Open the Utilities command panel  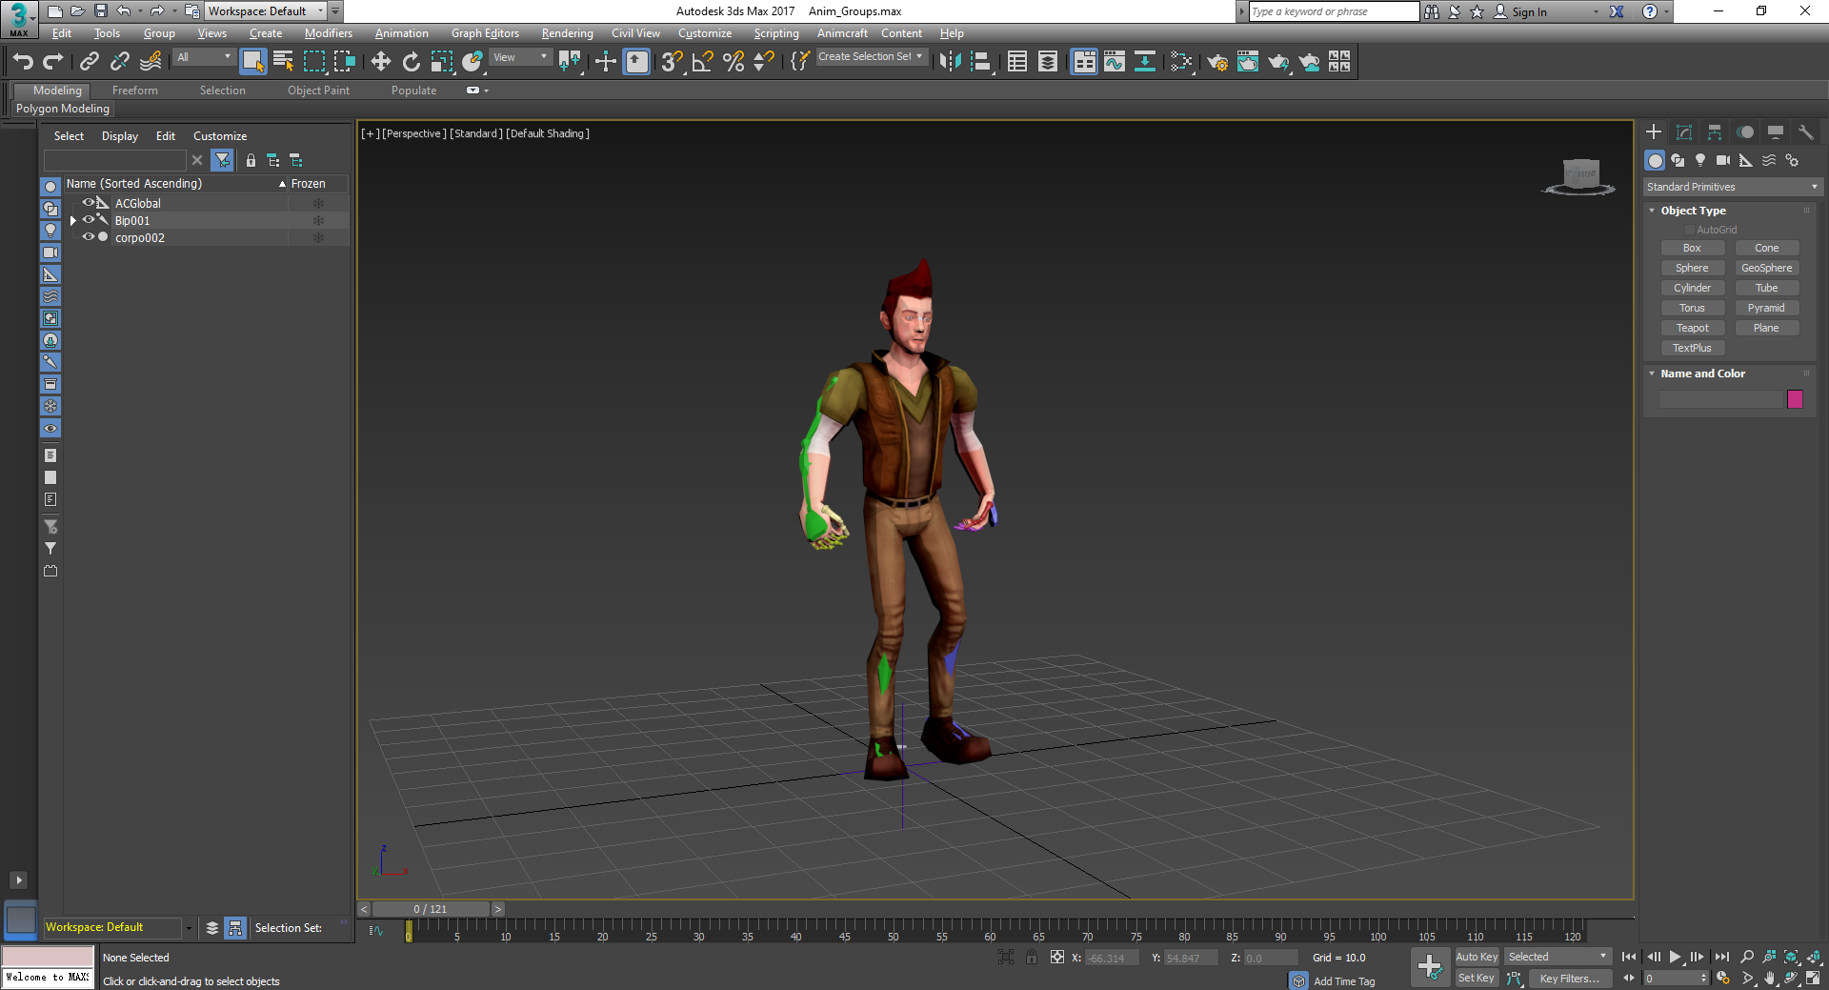1806,132
